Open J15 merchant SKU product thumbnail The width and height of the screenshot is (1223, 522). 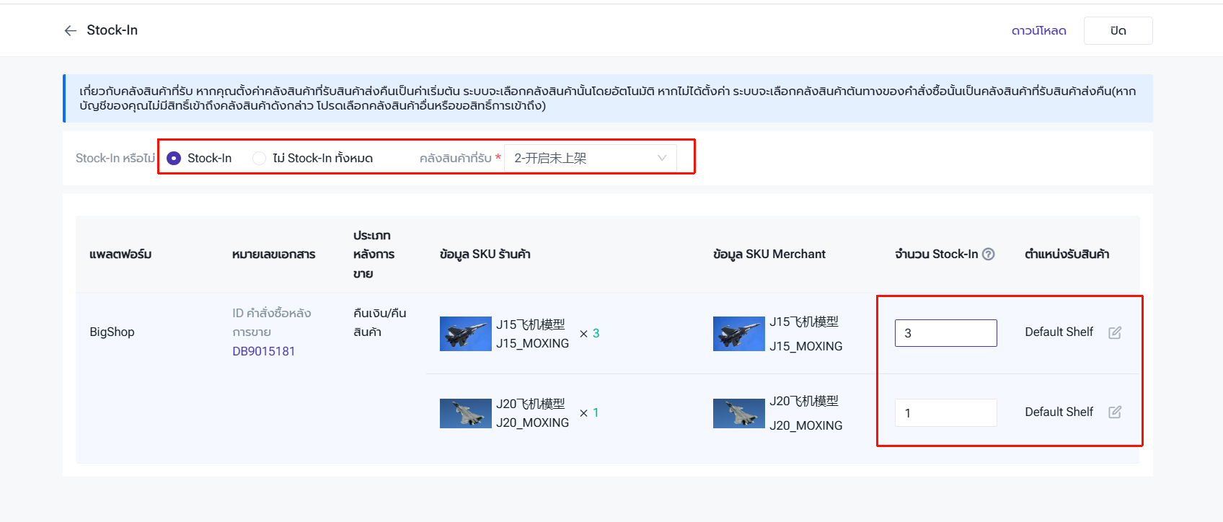tap(738, 334)
